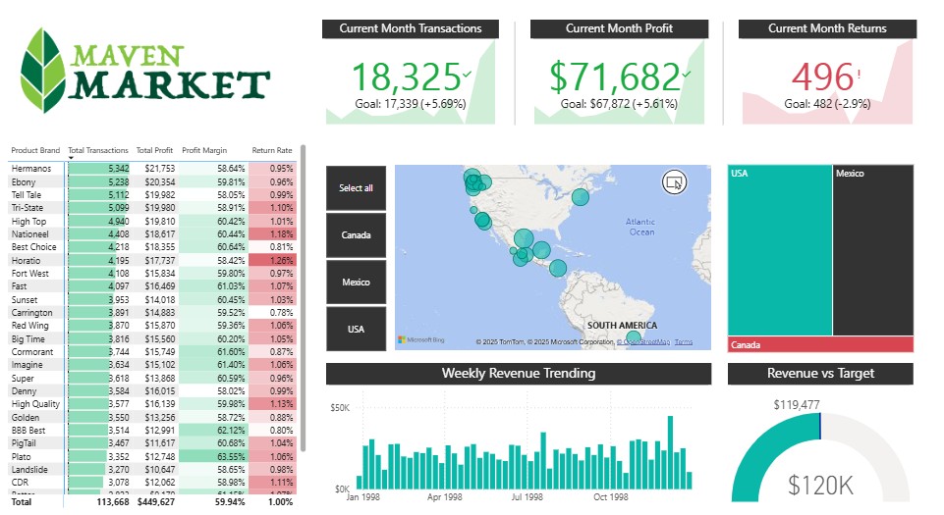Toggle the Canada slicer button
944x515 pixels.
pyautogui.click(x=356, y=235)
